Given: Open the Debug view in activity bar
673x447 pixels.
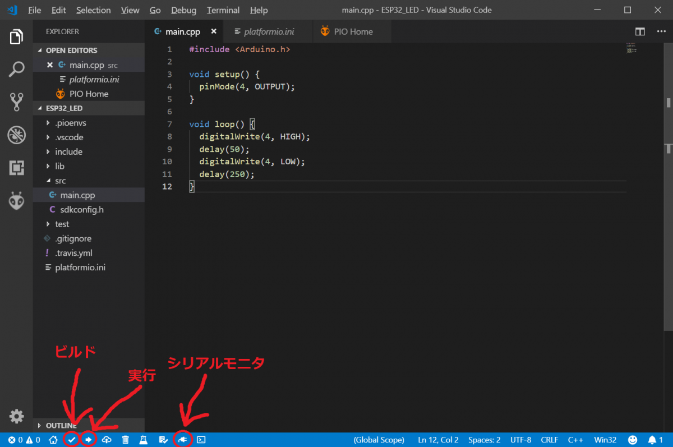Looking at the screenshot, I should [x=16, y=135].
